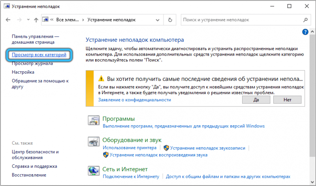Run 'Выполнение программ, предназначенных для предыдущих версий Windows'
The height and width of the screenshot is (186, 316).
[x=184, y=126]
